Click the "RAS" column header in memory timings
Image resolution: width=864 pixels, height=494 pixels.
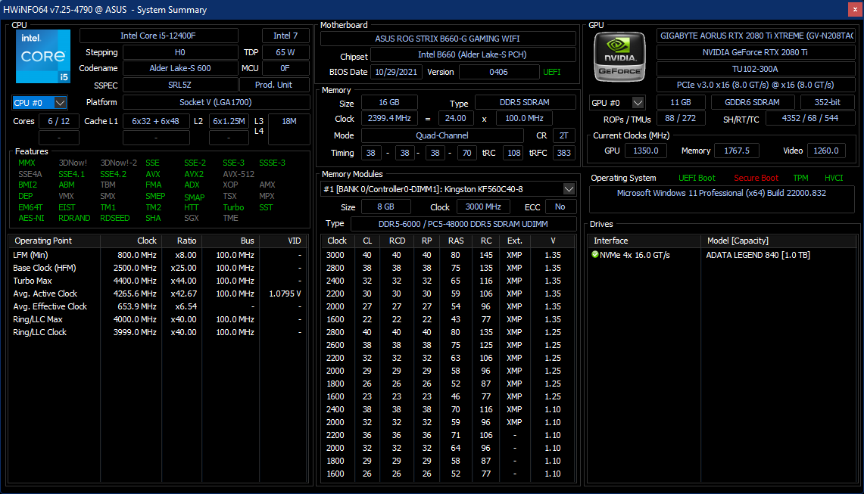click(456, 241)
